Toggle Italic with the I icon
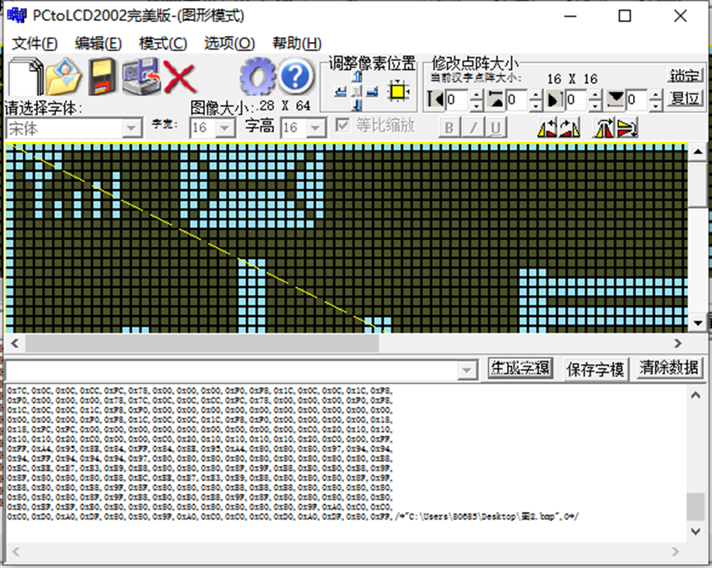The image size is (712, 568). [472, 128]
